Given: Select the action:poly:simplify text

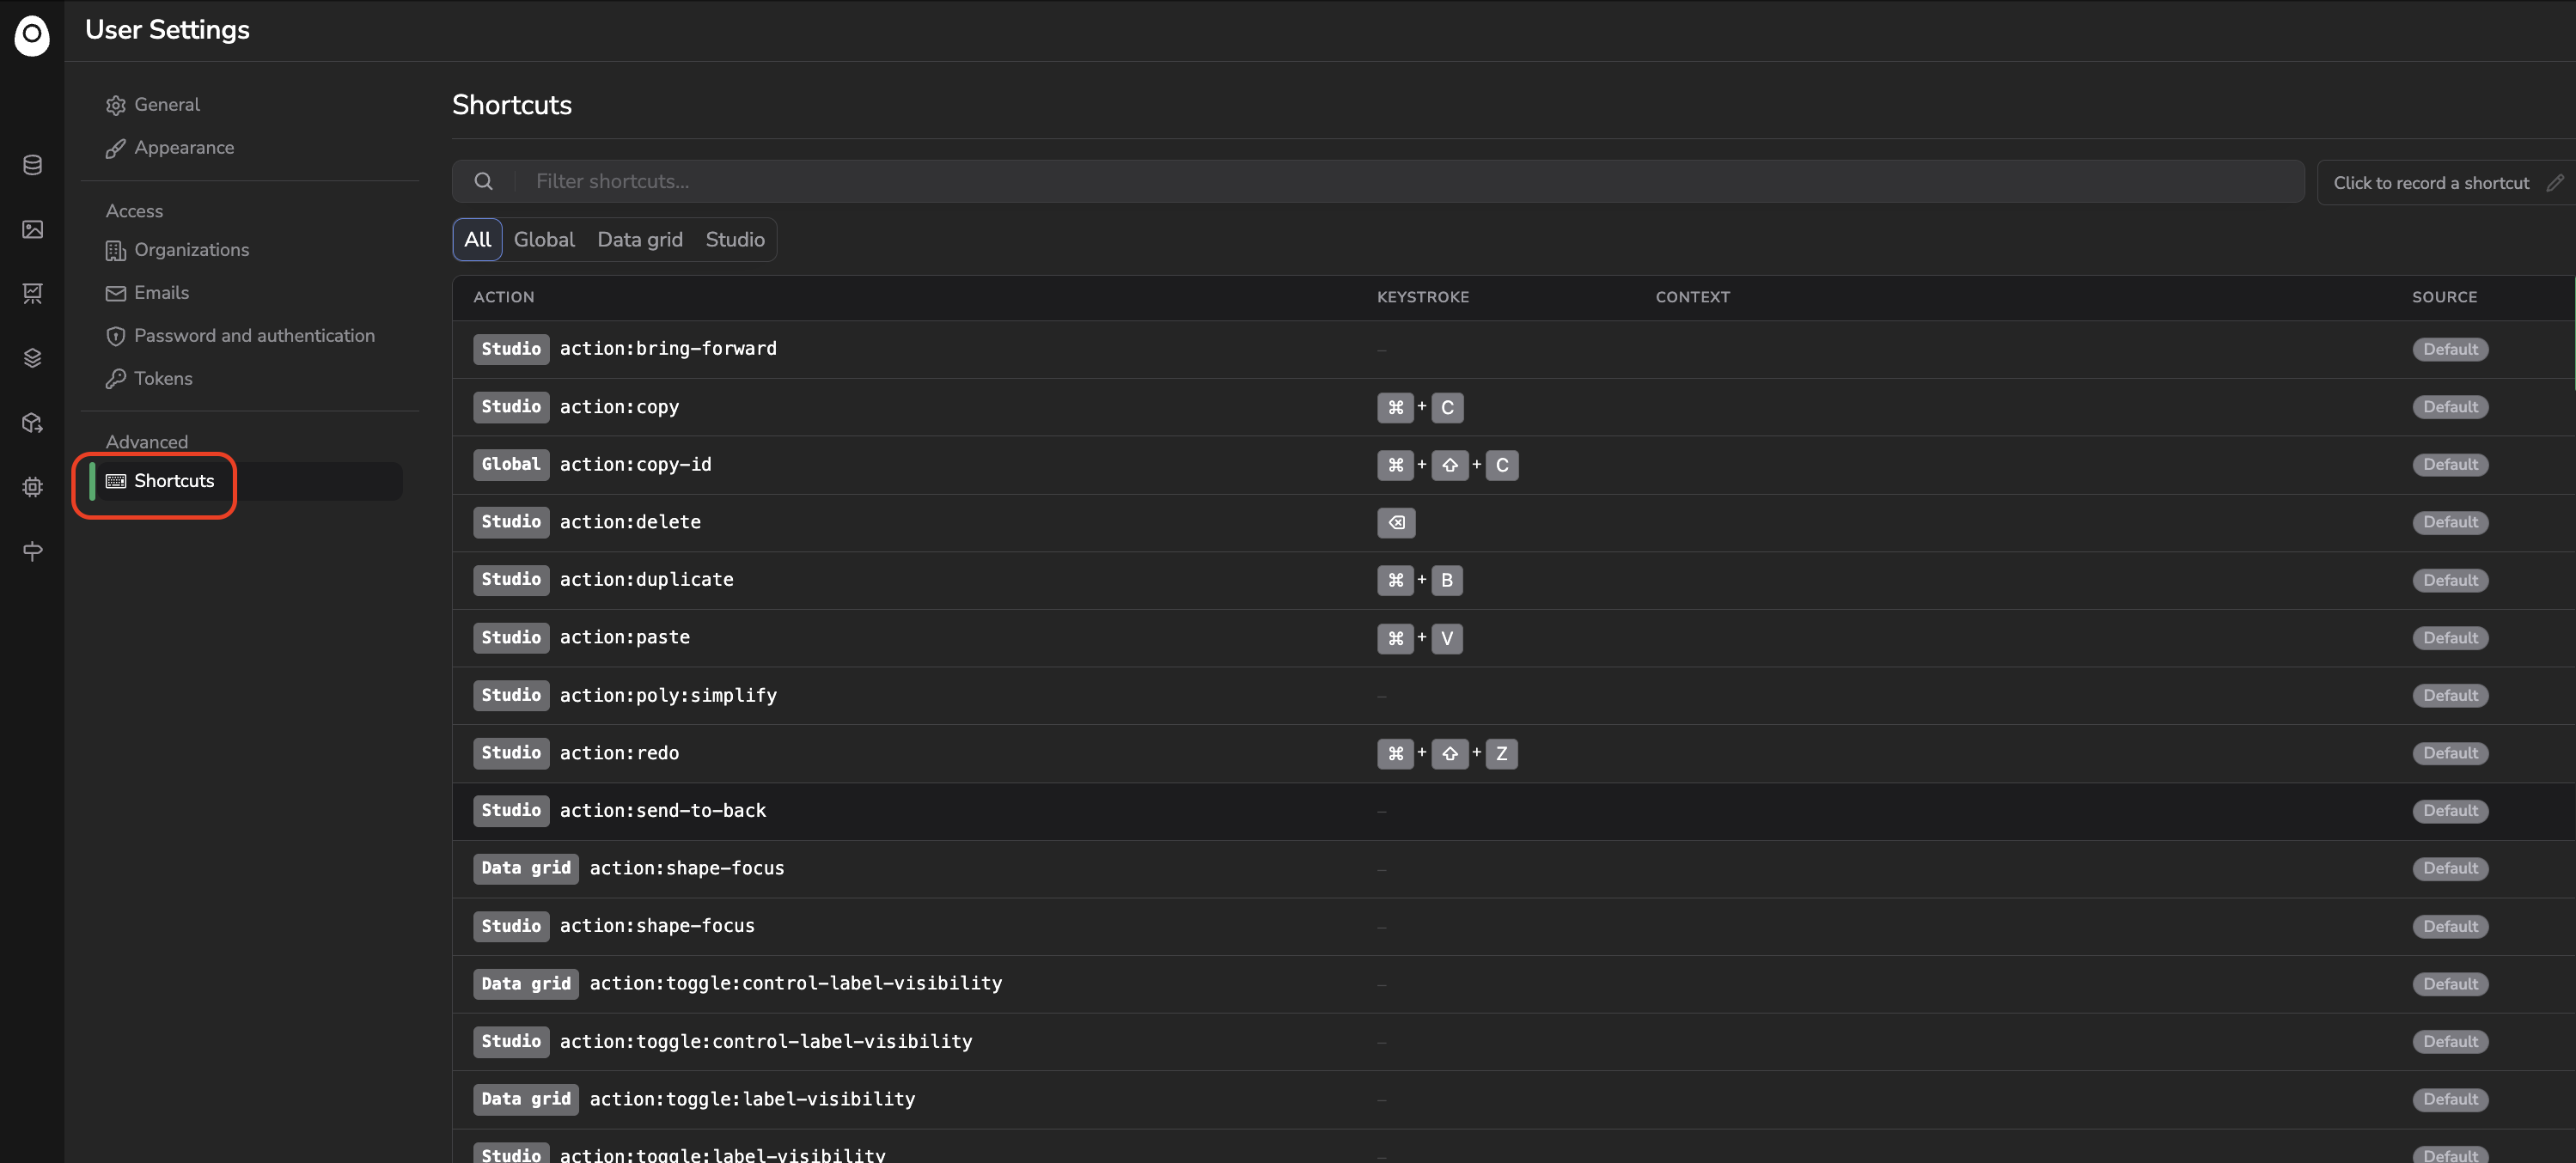Looking at the screenshot, I should pyautogui.click(x=668, y=695).
